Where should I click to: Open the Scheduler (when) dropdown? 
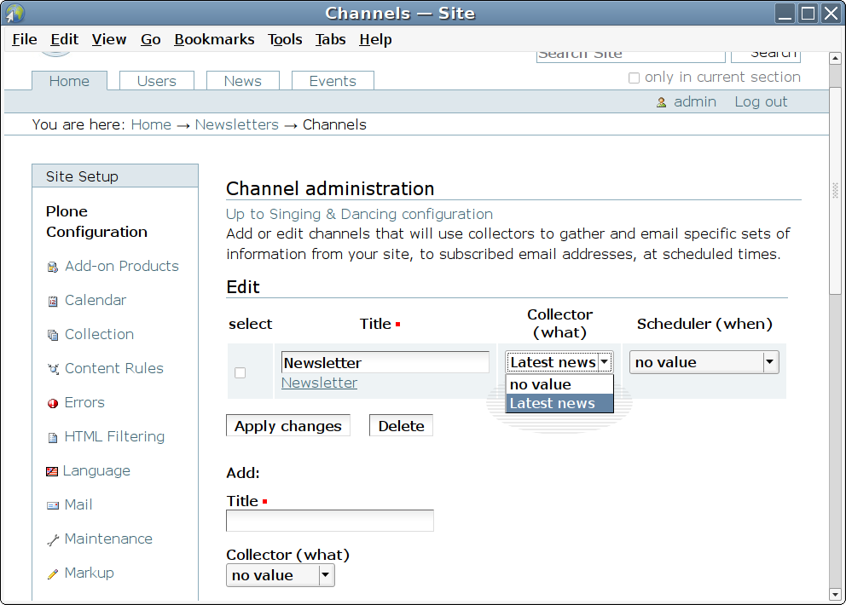point(704,362)
